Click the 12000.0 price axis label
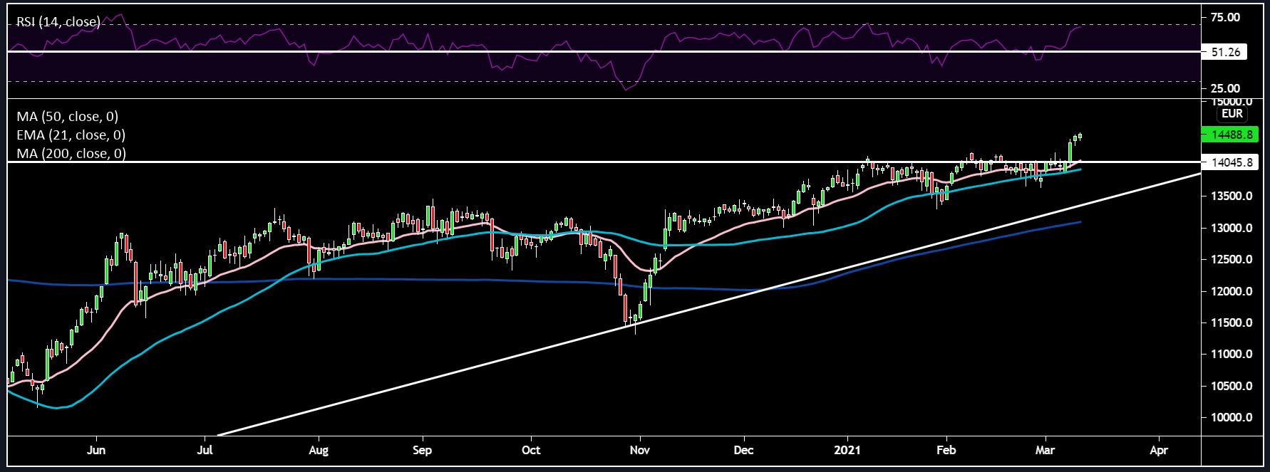Screen dimensions: 1270x472 click(x=1232, y=291)
